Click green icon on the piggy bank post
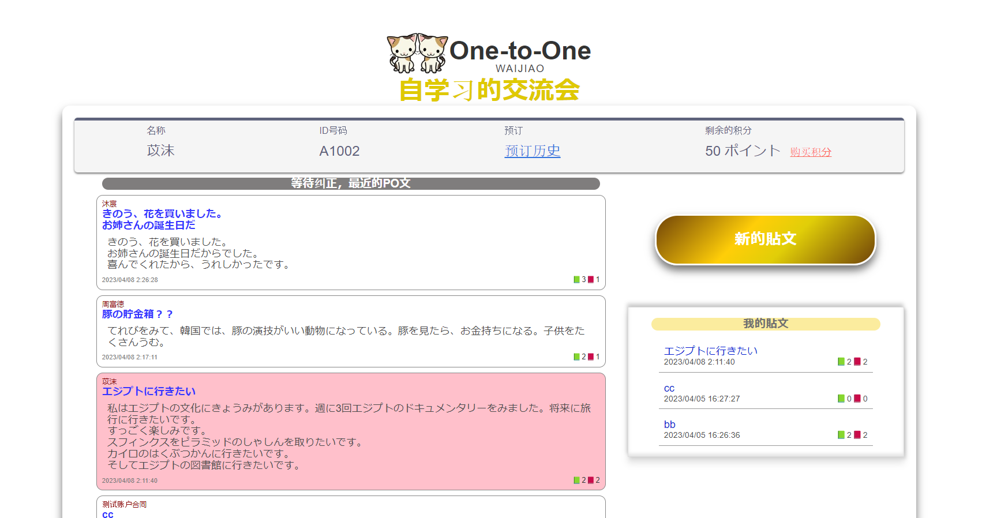982x518 pixels. (576, 357)
